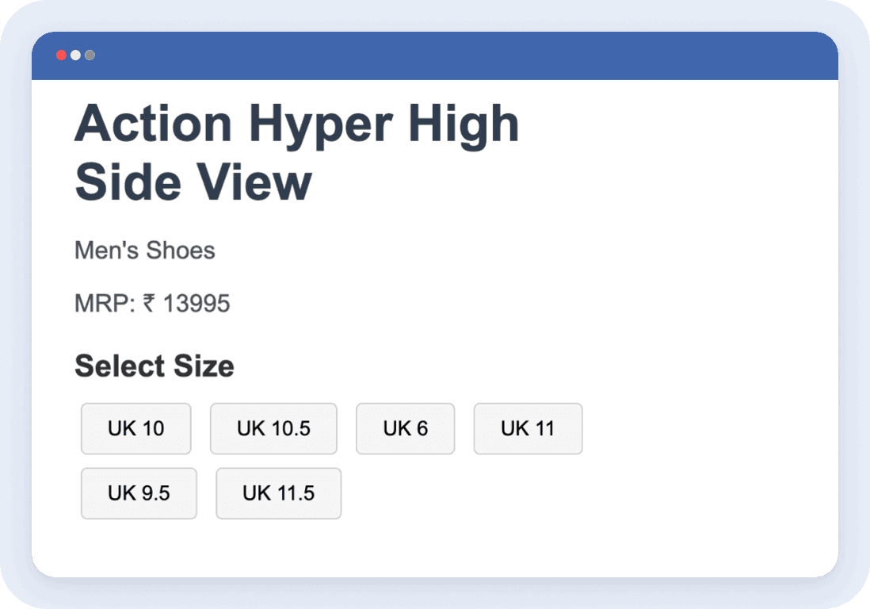
Task: Choose the UK 9.5 size button
Action: (x=139, y=493)
